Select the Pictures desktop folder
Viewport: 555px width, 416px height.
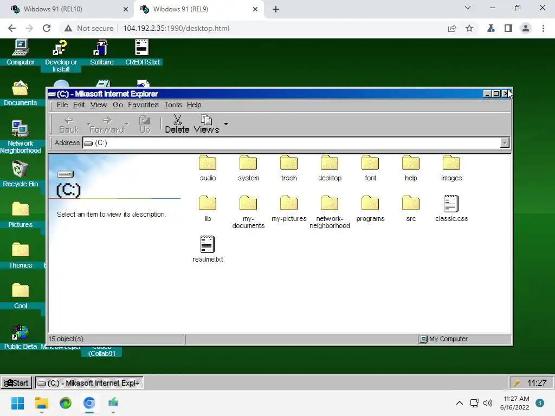pos(20,214)
